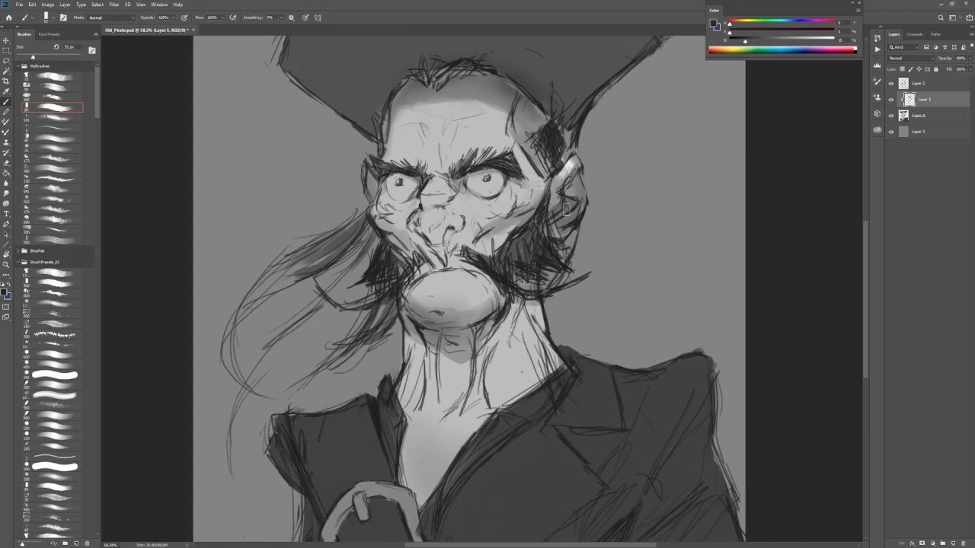Open the Window menu

159,5
